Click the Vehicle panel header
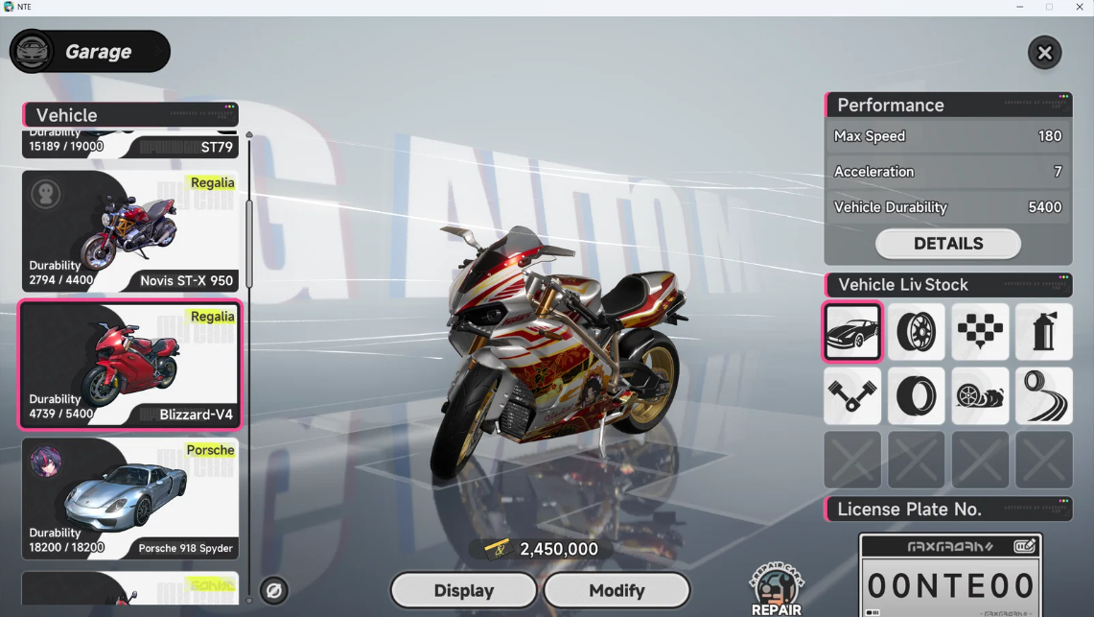 pos(130,114)
